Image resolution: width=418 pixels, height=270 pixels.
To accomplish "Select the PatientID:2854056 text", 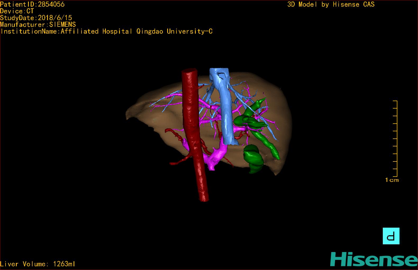I will (32, 4).
